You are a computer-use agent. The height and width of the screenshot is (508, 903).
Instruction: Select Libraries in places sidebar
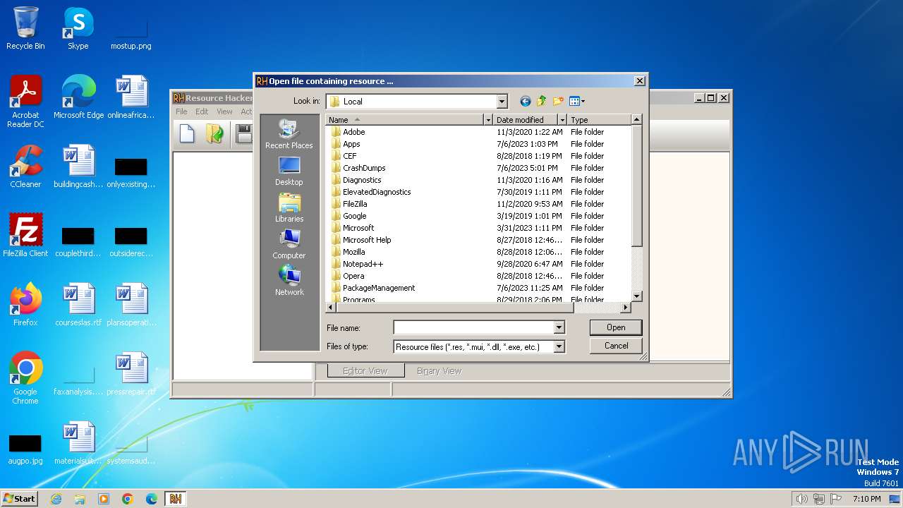[289, 208]
